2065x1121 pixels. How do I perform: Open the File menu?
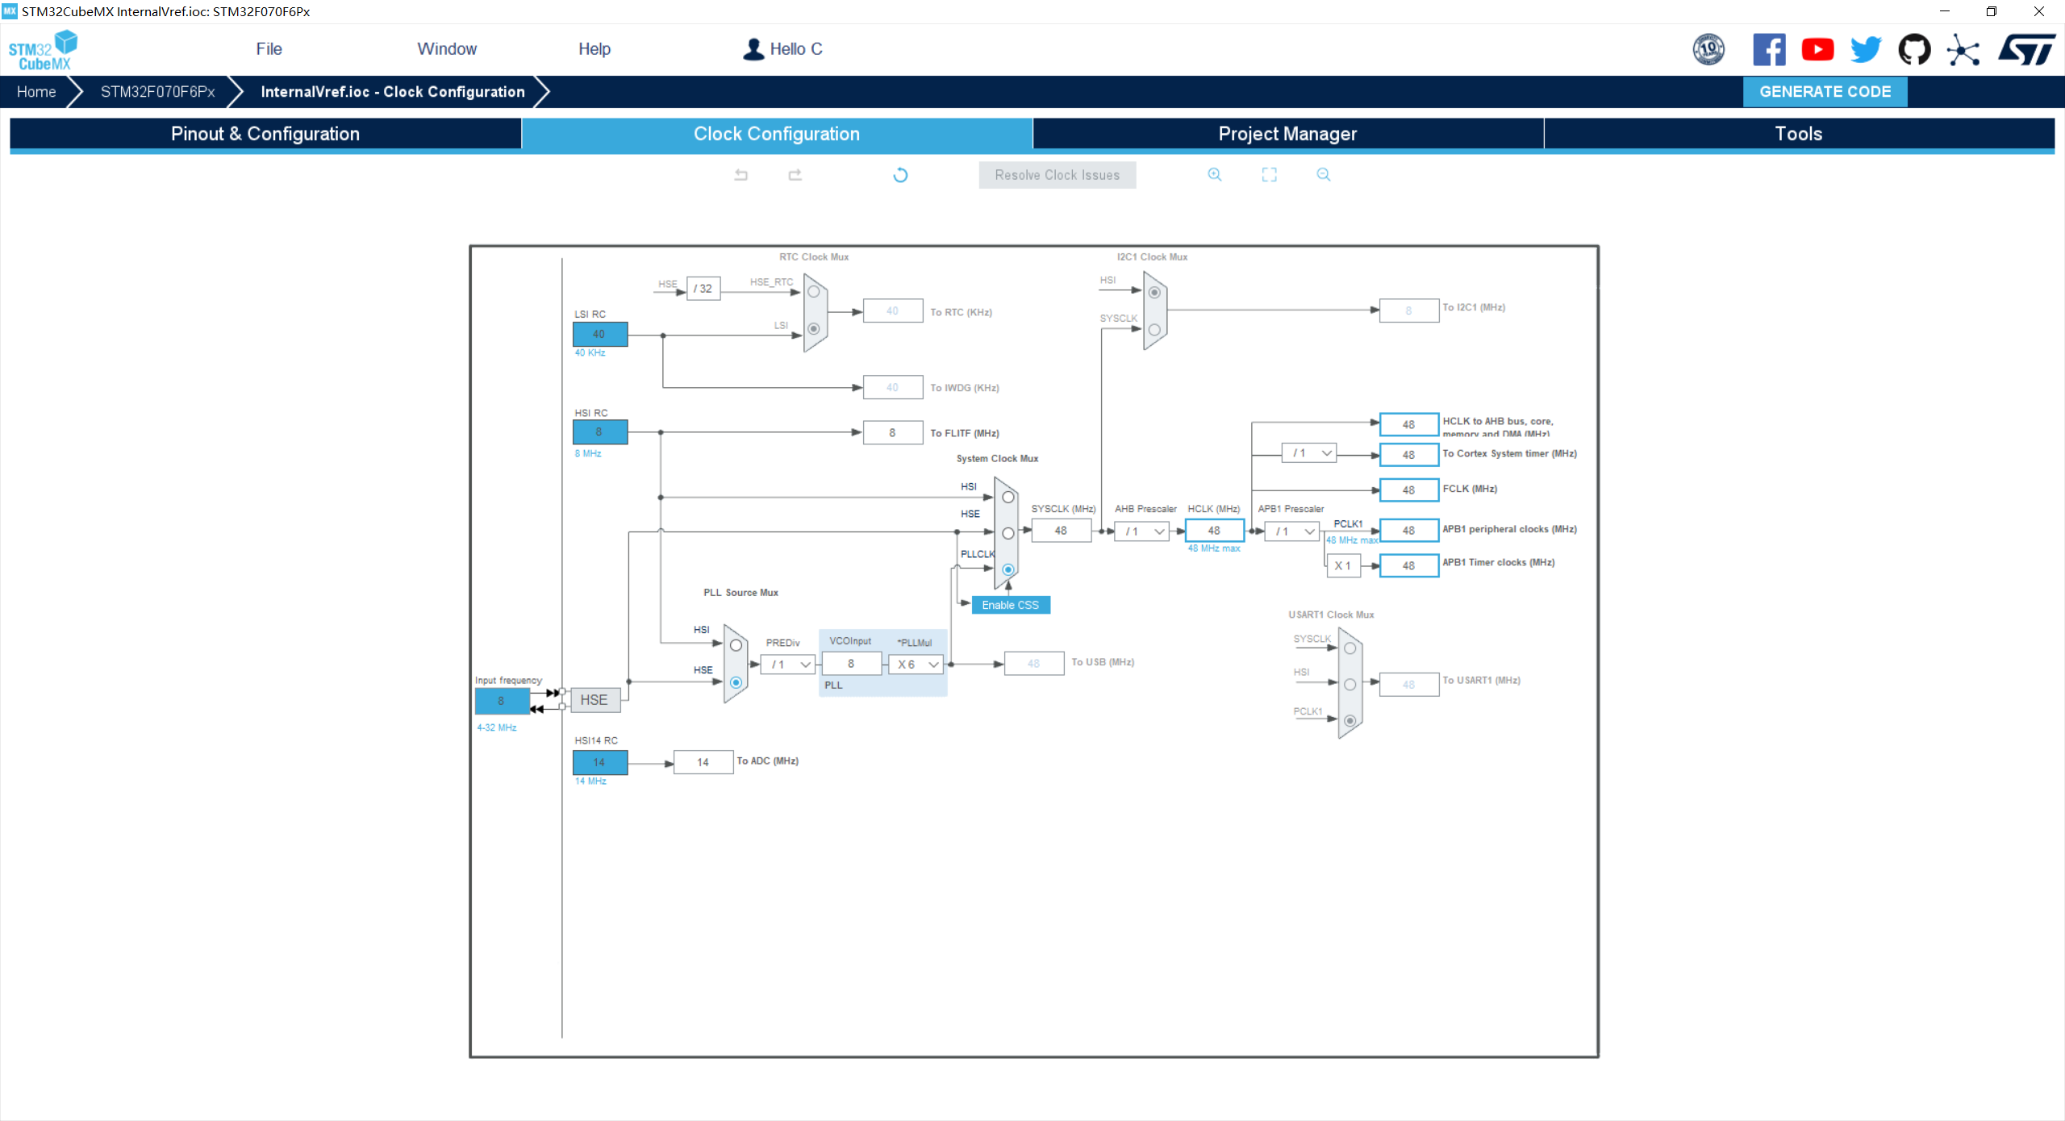tap(269, 49)
